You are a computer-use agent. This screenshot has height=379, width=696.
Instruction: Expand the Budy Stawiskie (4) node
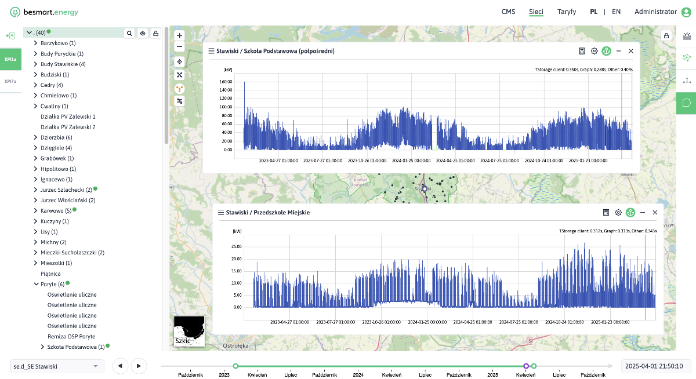point(35,64)
